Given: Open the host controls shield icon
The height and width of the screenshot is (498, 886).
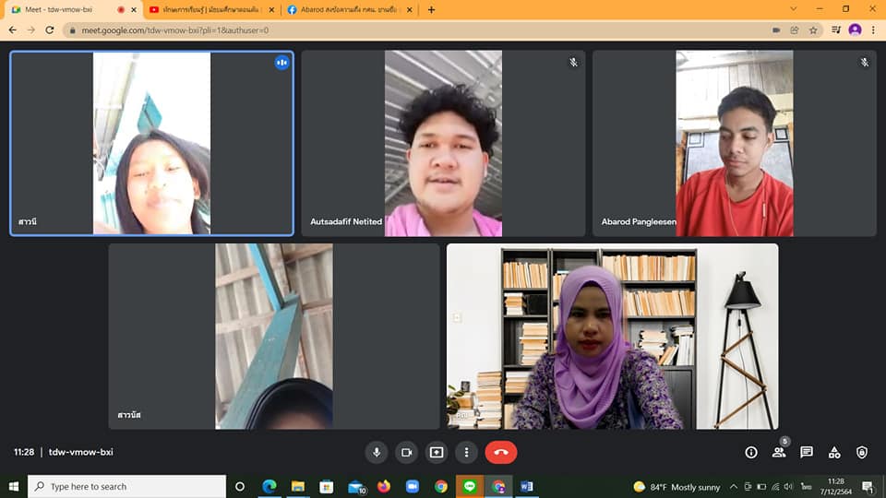Looking at the screenshot, I should coord(862,452).
